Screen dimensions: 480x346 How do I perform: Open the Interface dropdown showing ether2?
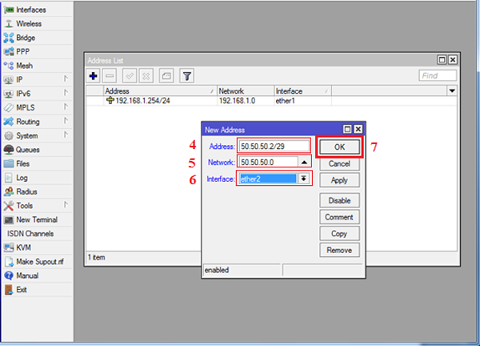tap(304, 179)
